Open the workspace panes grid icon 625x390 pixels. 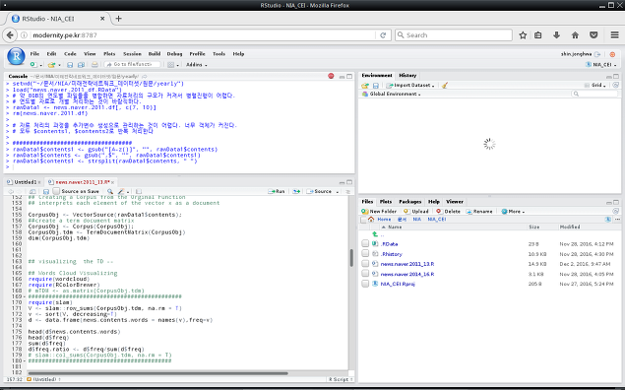170,65
